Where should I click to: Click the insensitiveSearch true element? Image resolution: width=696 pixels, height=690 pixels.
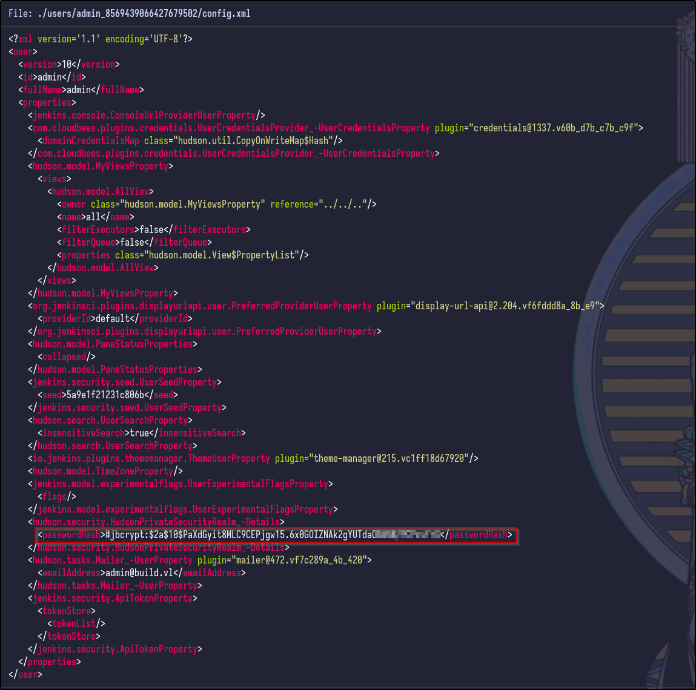point(142,433)
